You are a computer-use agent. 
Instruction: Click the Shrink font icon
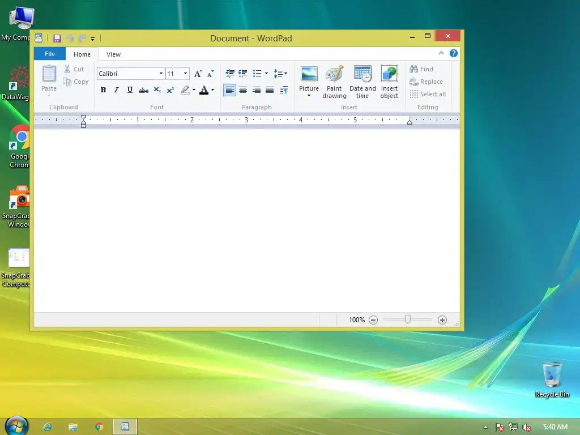(x=211, y=74)
